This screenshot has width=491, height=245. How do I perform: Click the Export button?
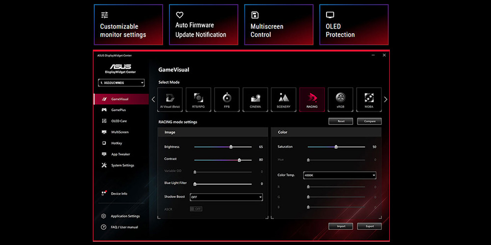(x=370, y=226)
